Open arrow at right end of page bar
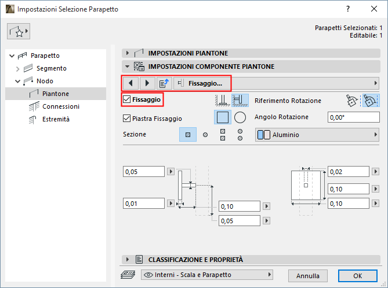The height and width of the screenshot is (288, 388). 376,83
